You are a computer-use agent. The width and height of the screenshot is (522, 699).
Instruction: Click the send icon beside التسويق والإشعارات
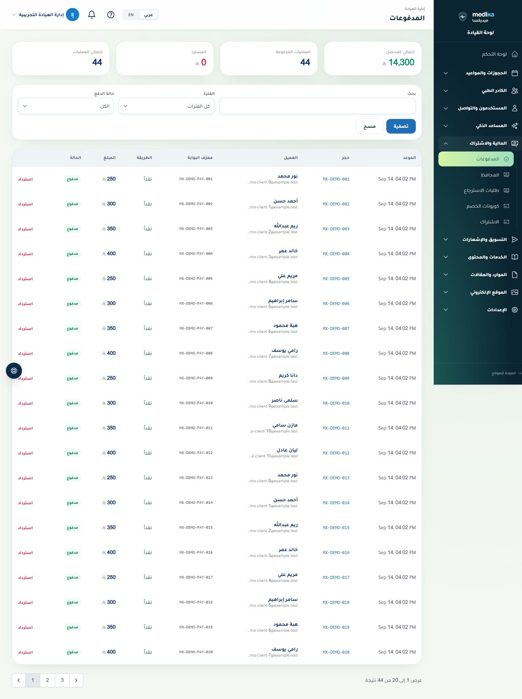click(x=515, y=239)
